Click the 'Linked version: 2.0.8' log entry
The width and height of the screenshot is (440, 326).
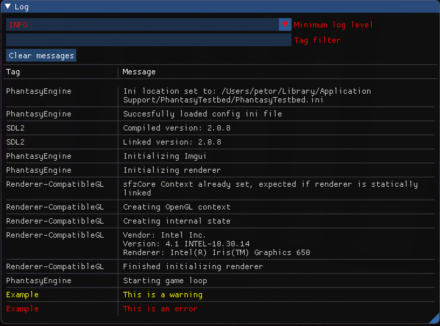click(172, 142)
